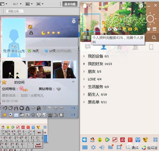Click Qzone star icon in card app row
This screenshot has width=159, height=151.
[5, 115]
